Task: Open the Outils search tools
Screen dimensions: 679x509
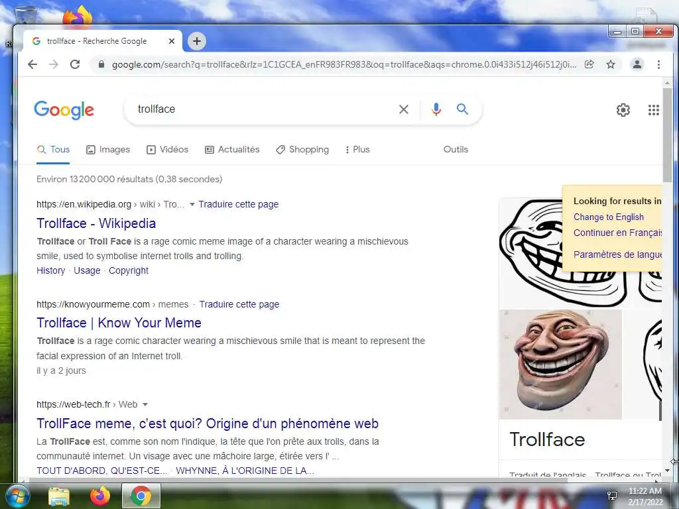Action: pos(456,149)
